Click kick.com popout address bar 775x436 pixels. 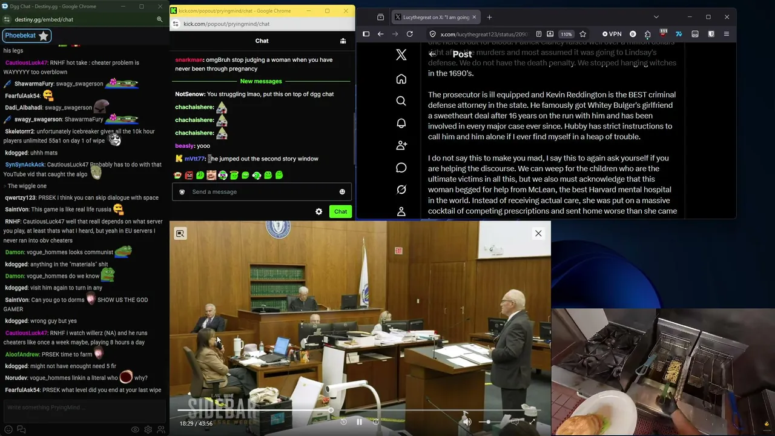click(x=226, y=24)
